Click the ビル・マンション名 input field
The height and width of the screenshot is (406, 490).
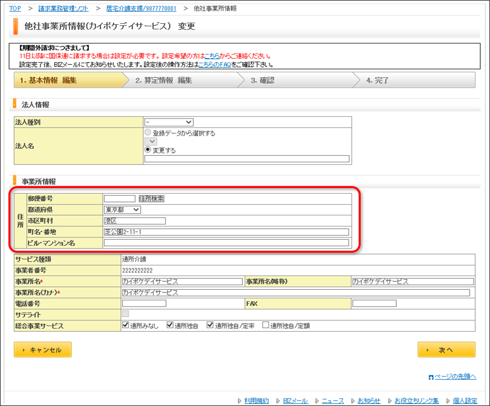coord(226,243)
